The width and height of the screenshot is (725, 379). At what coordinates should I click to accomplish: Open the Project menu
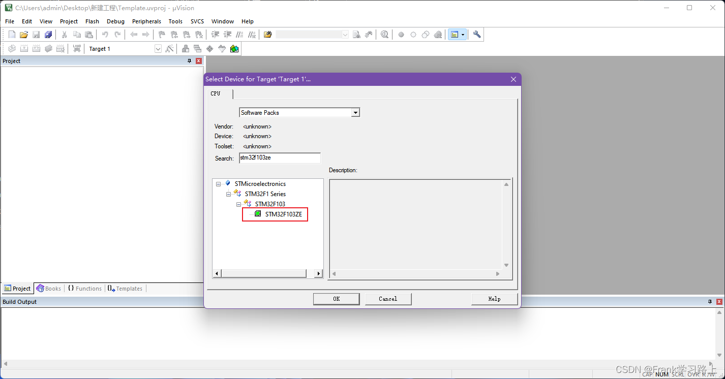click(69, 21)
